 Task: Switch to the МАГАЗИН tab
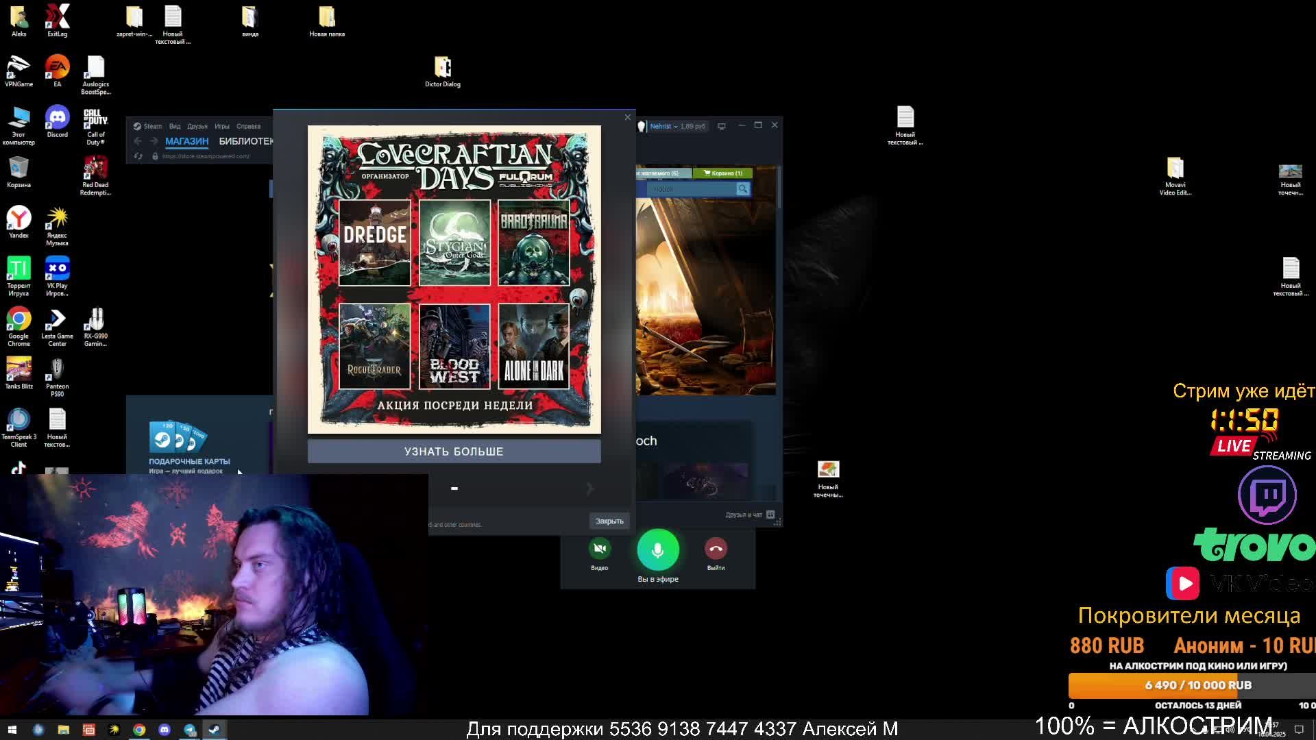pos(186,141)
